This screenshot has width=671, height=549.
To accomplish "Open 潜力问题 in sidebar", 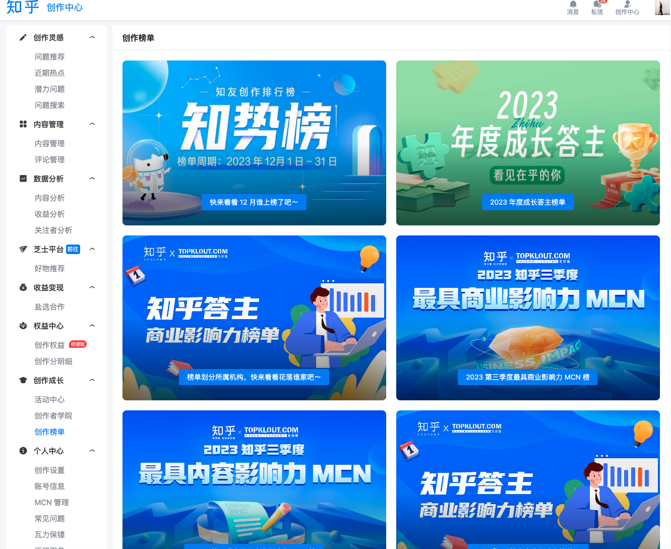I will pyautogui.click(x=49, y=89).
